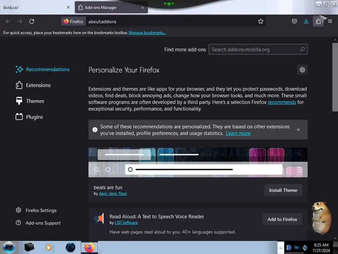Open the Learn more link
Screen dimensions: 338x254
coord(238,133)
